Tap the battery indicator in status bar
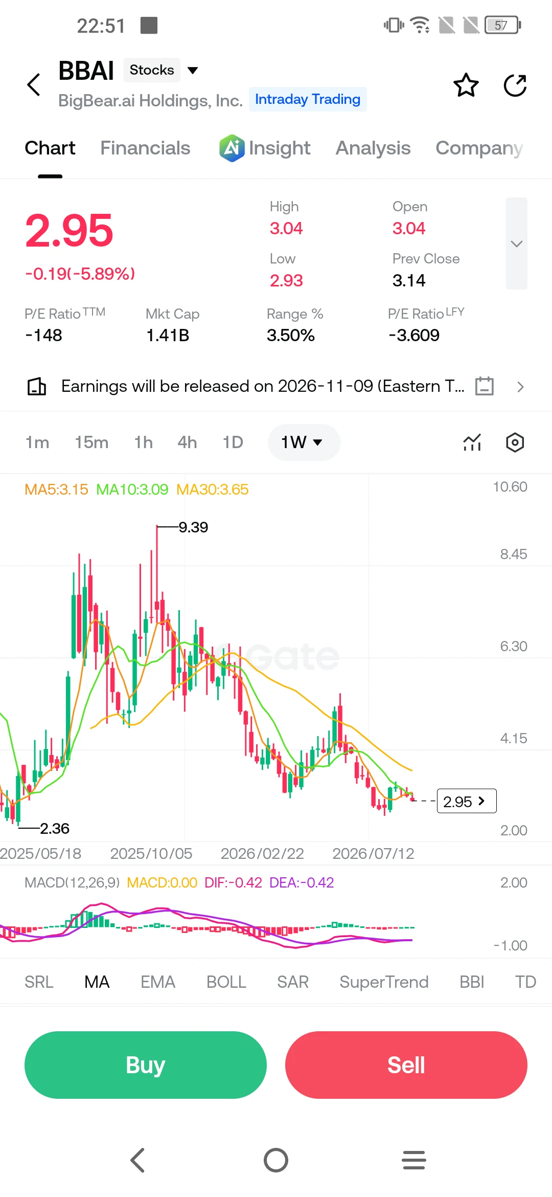552x1197 pixels. [x=503, y=25]
